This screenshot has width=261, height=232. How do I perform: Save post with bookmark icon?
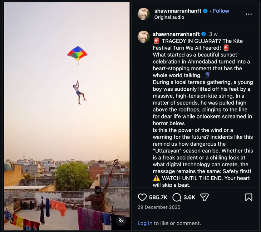249,197
